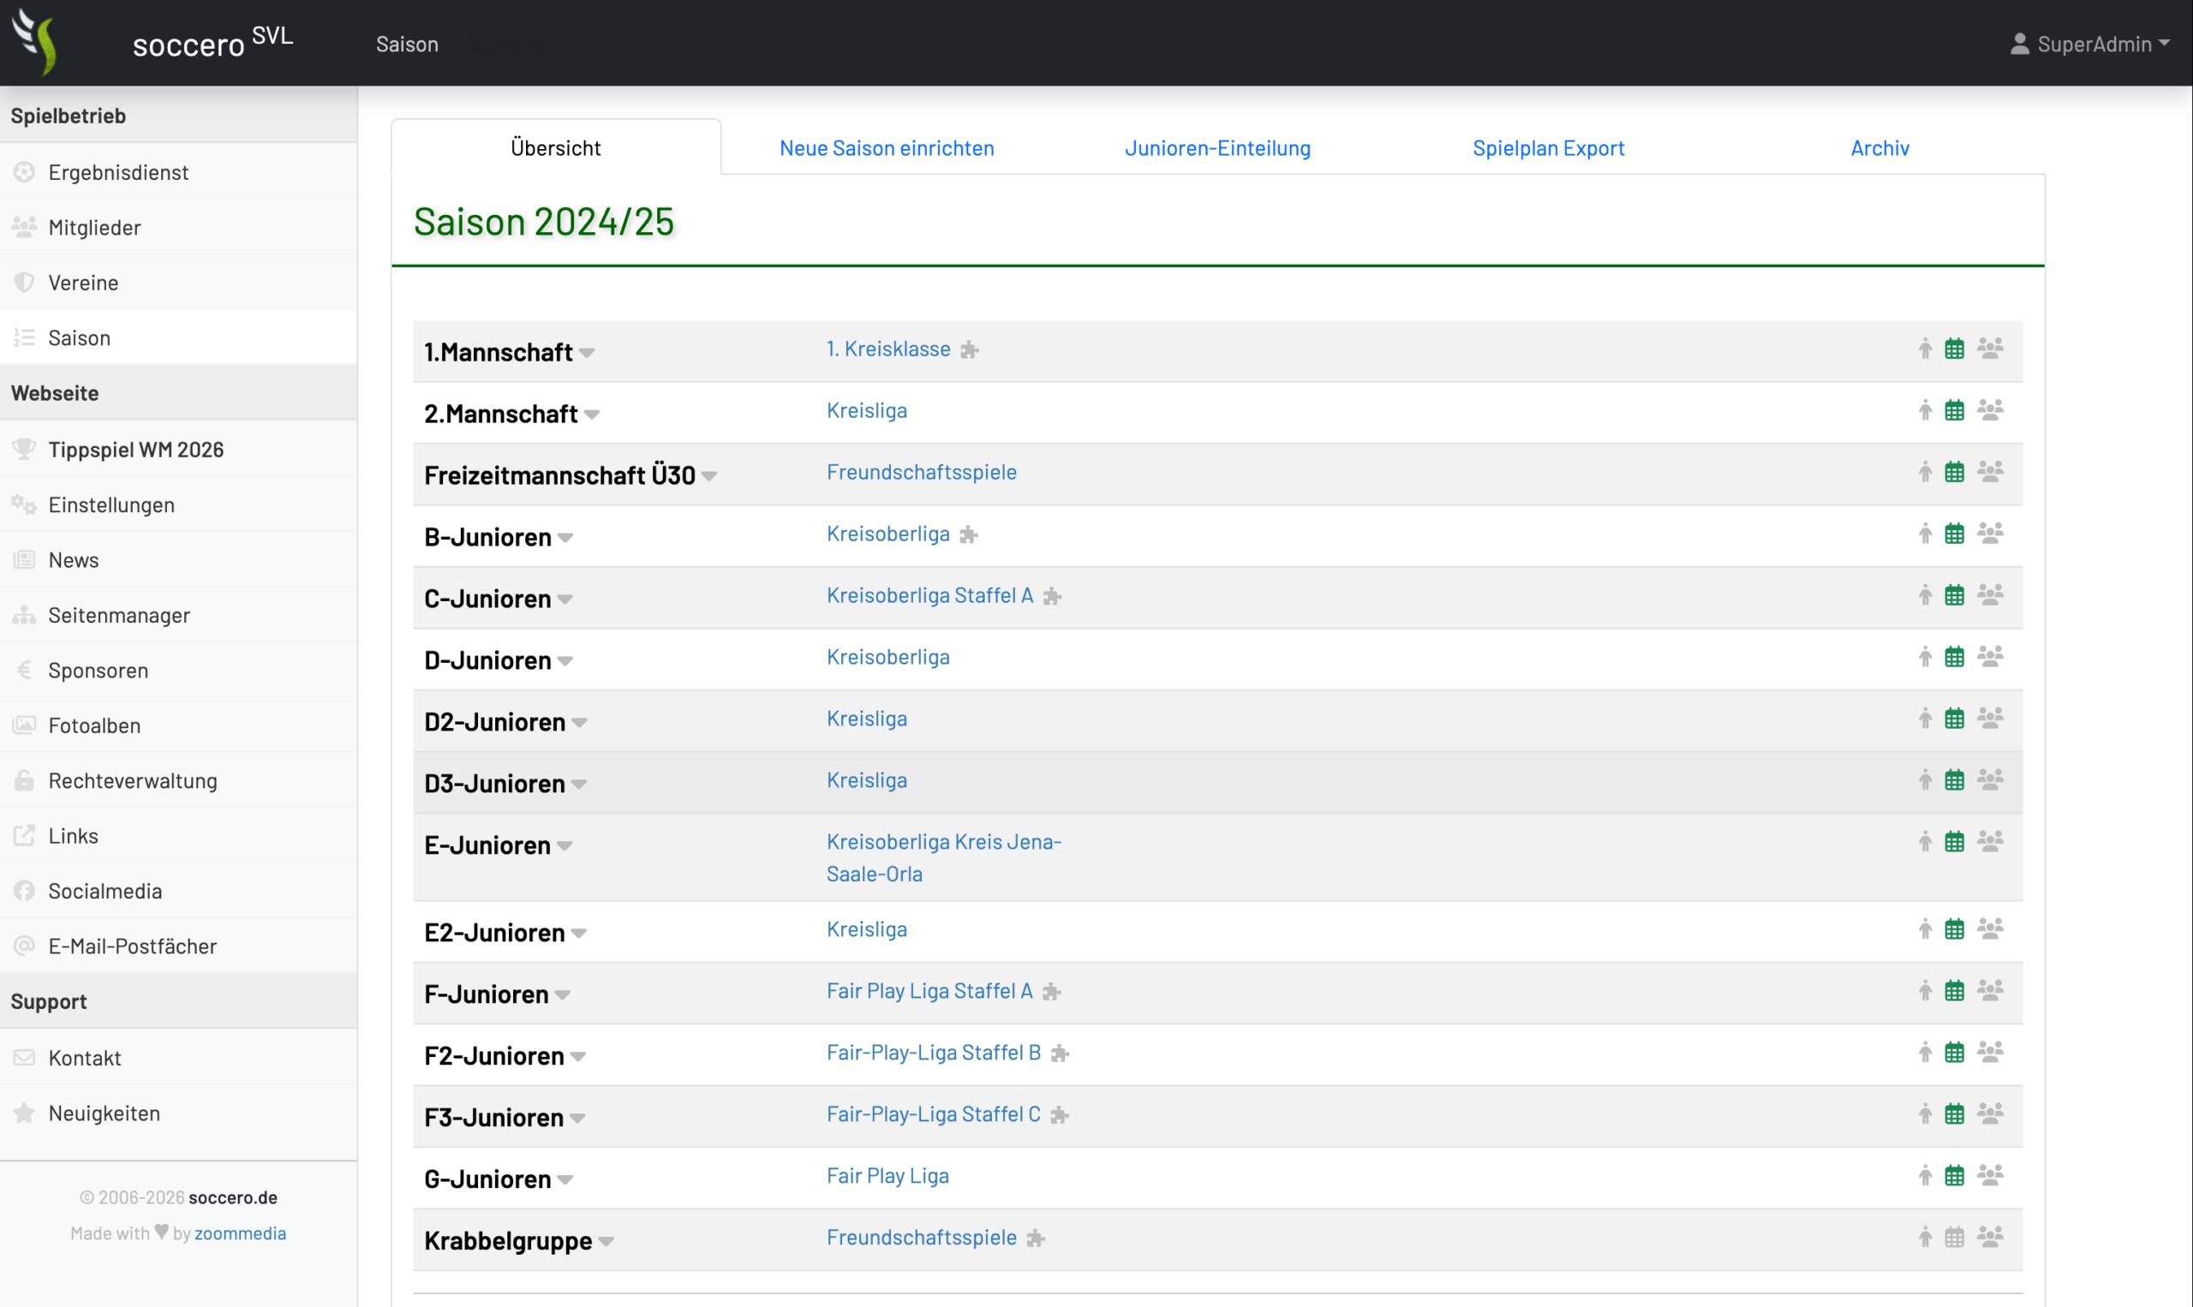2193x1307 pixels.
Task: Click zoommedia footer link
Action: 241,1233
